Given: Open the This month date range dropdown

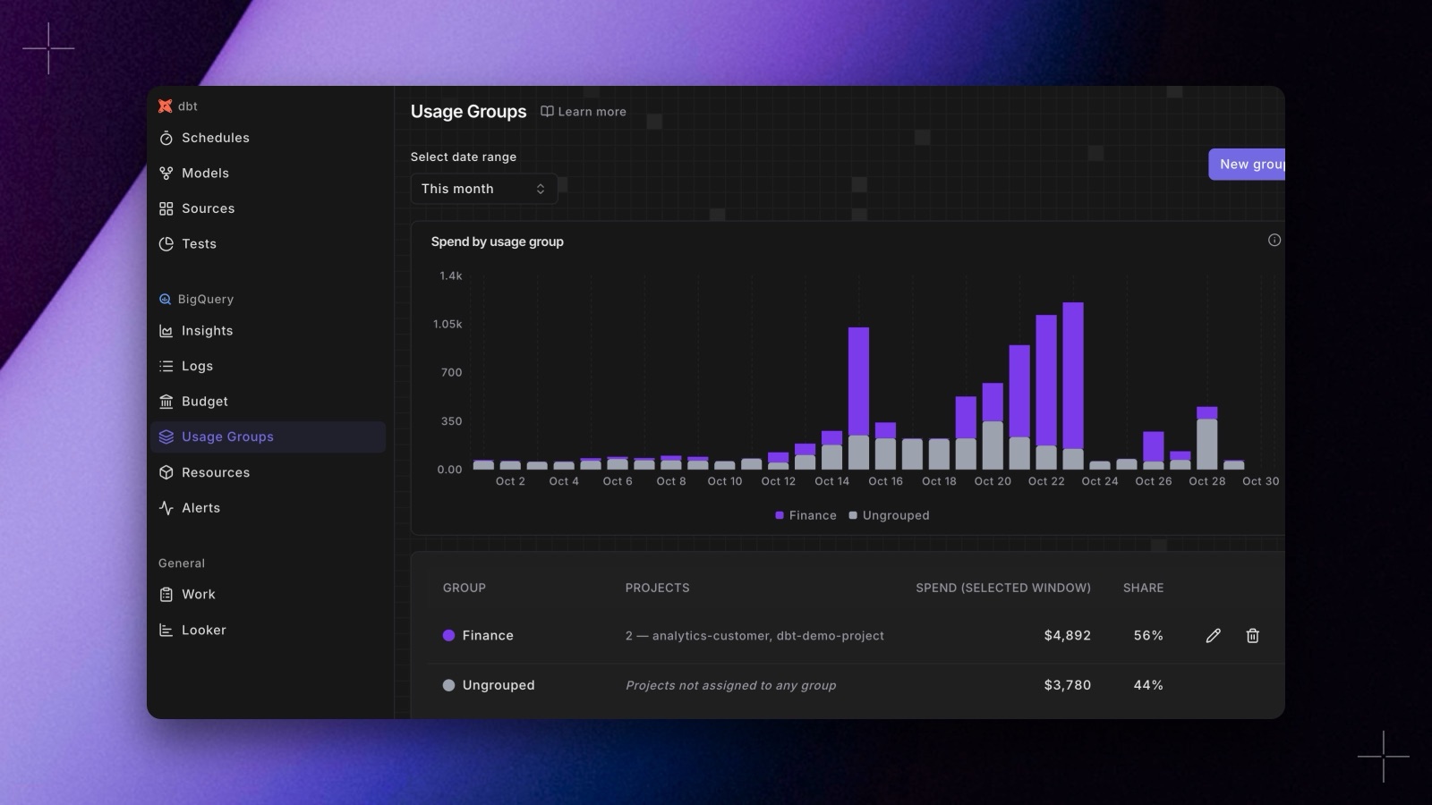Looking at the screenshot, I should click(483, 189).
